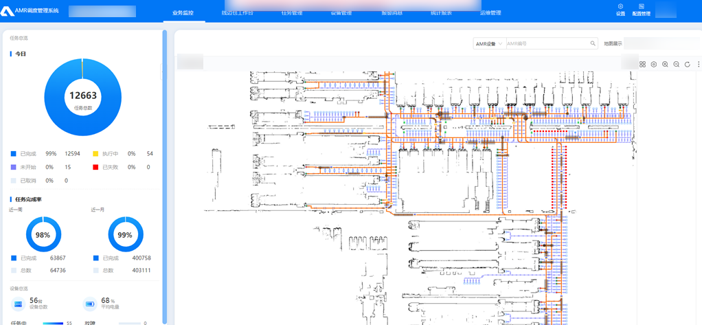702x325 pixels.
Task: Open the vertical dots more menu
Action: pyautogui.click(x=699, y=65)
